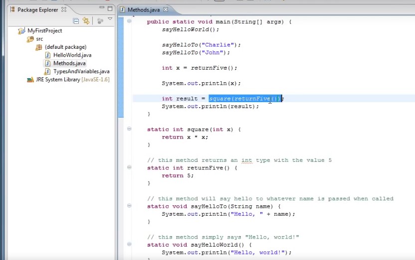Click Collapse All icon in Package Explorer
Viewport: 415px width, 260px height.
pos(76,20)
